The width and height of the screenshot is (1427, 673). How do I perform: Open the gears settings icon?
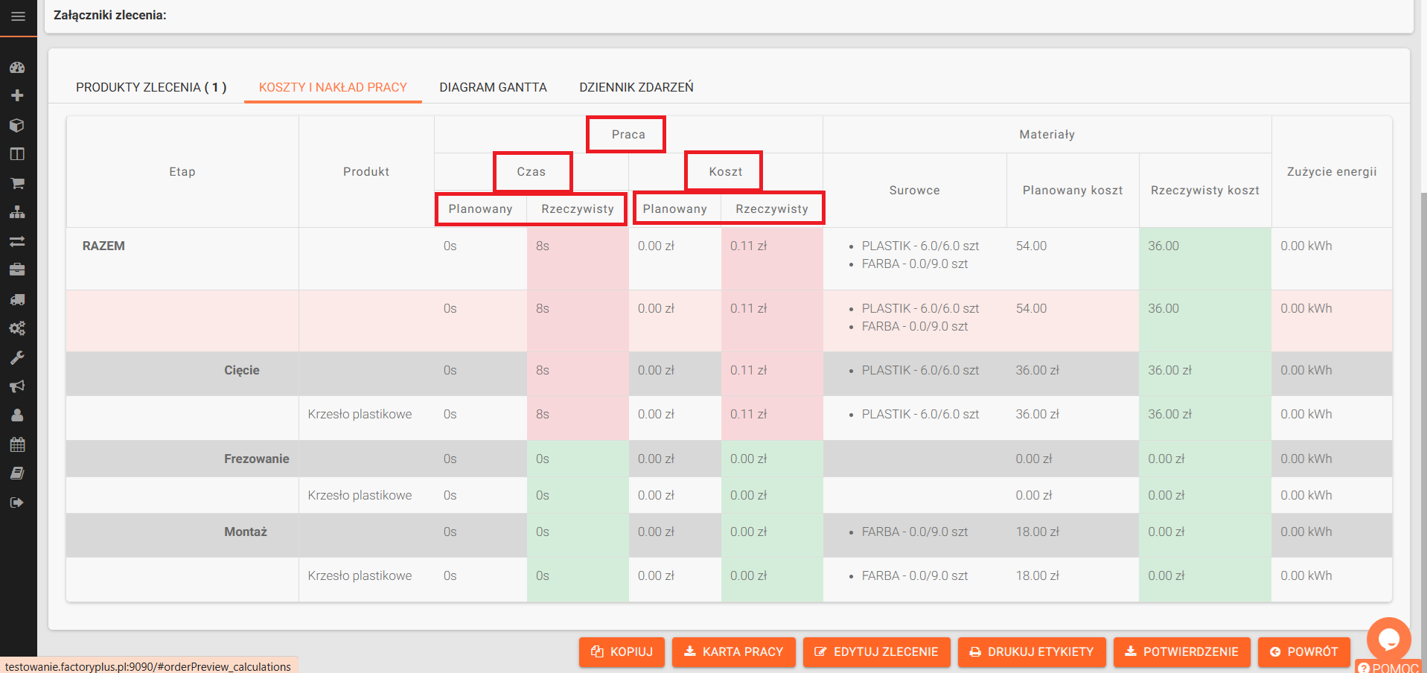[17, 328]
